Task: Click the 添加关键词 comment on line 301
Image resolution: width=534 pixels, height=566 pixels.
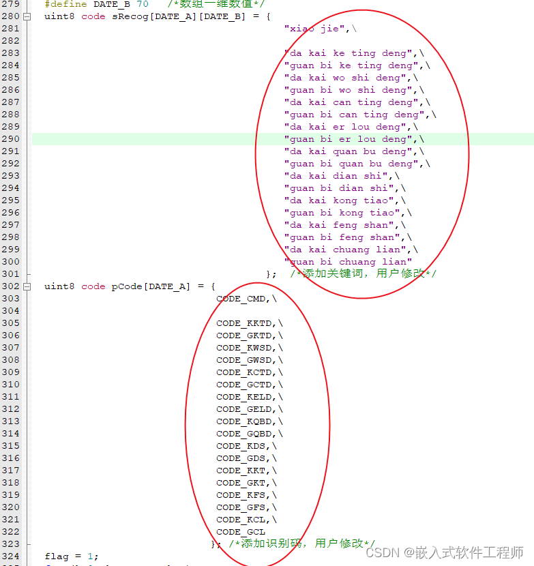Action: coord(364,273)
